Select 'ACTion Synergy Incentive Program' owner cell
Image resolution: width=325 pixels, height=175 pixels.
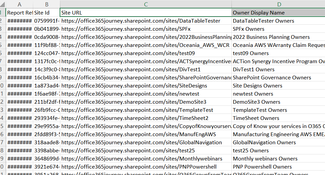pyautogui.click(x=278, y=61)
